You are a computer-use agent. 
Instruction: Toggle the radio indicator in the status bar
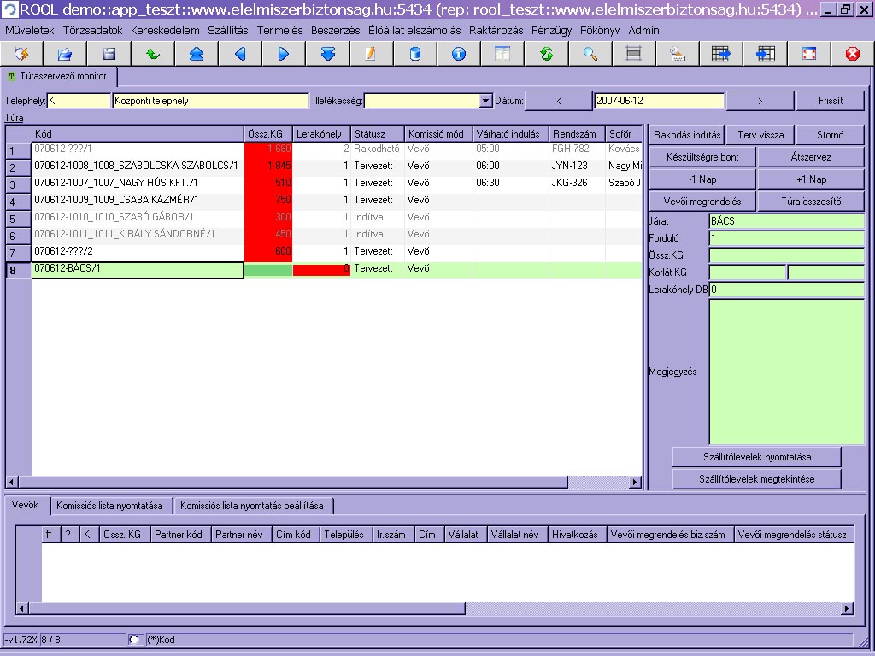tap(134, 639)
